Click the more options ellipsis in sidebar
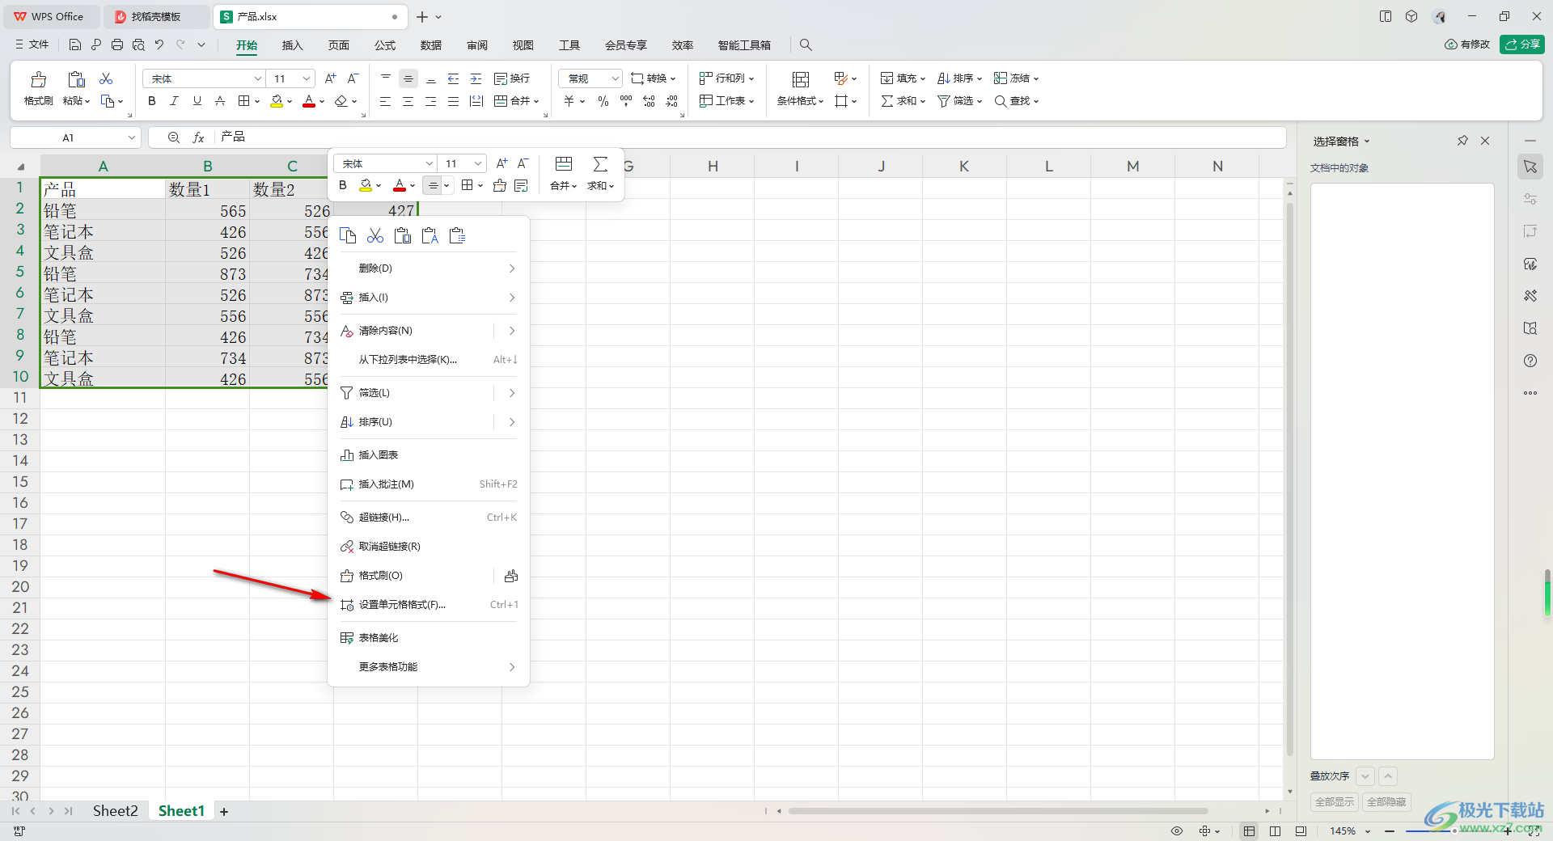Viewport: 1553px width, 841px height. click(1530, 393)
